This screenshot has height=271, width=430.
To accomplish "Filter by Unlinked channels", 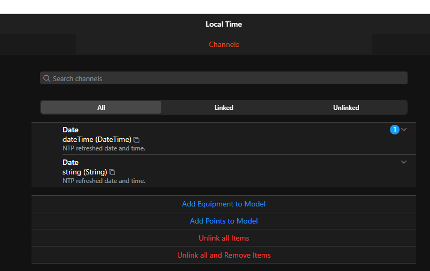I will pos(346,107).
